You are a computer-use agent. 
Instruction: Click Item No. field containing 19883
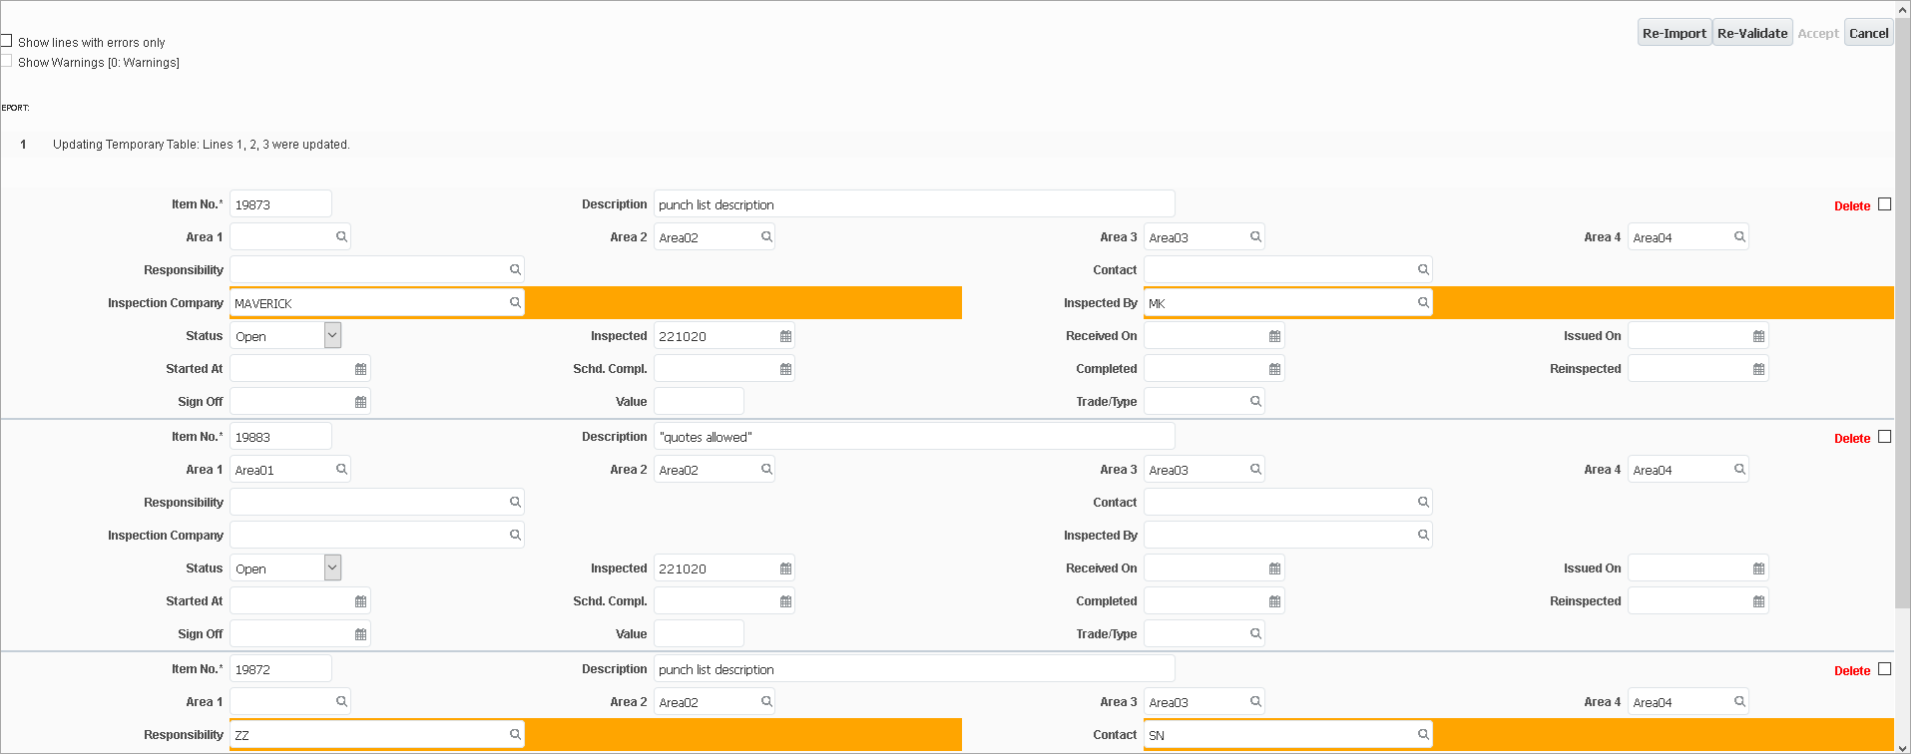pos(280,436)
